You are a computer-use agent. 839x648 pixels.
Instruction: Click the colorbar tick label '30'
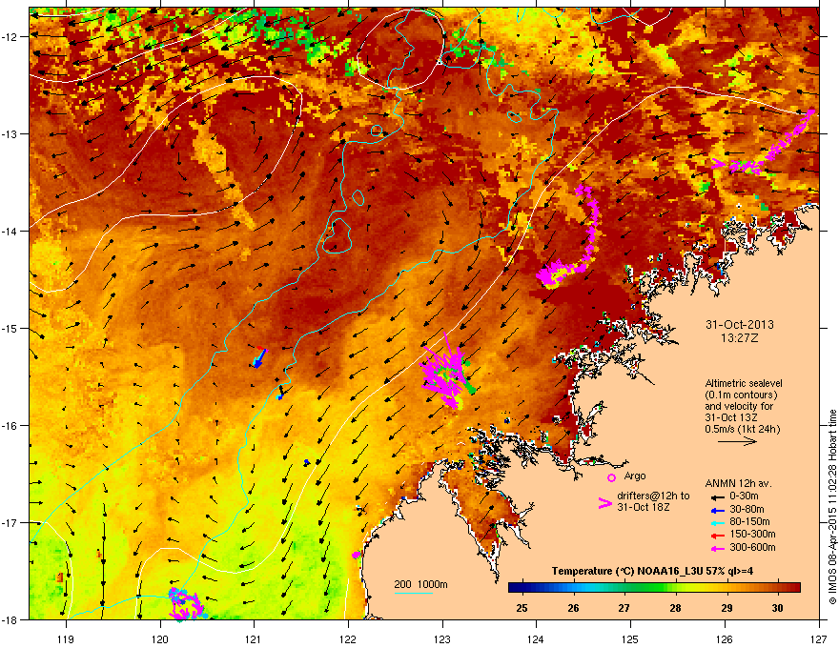(777, 608)
